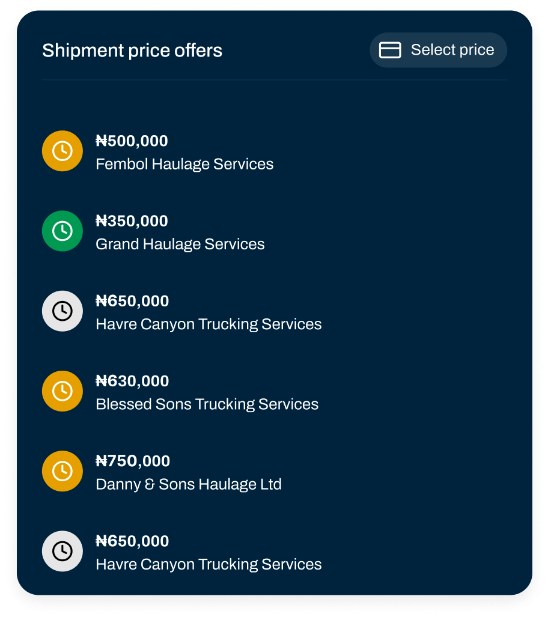
Task: Choose the ₦500,000 price offer
Action: point(132,141)
